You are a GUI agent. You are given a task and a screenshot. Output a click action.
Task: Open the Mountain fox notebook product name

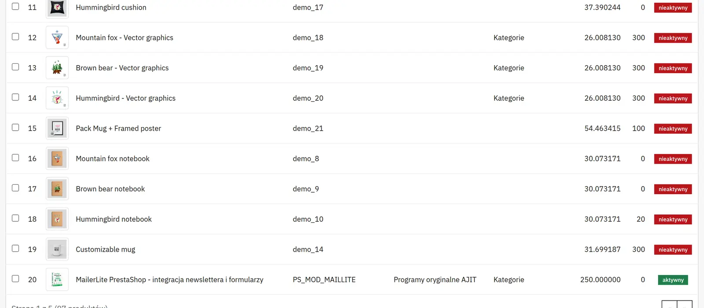tap(113, 158)
